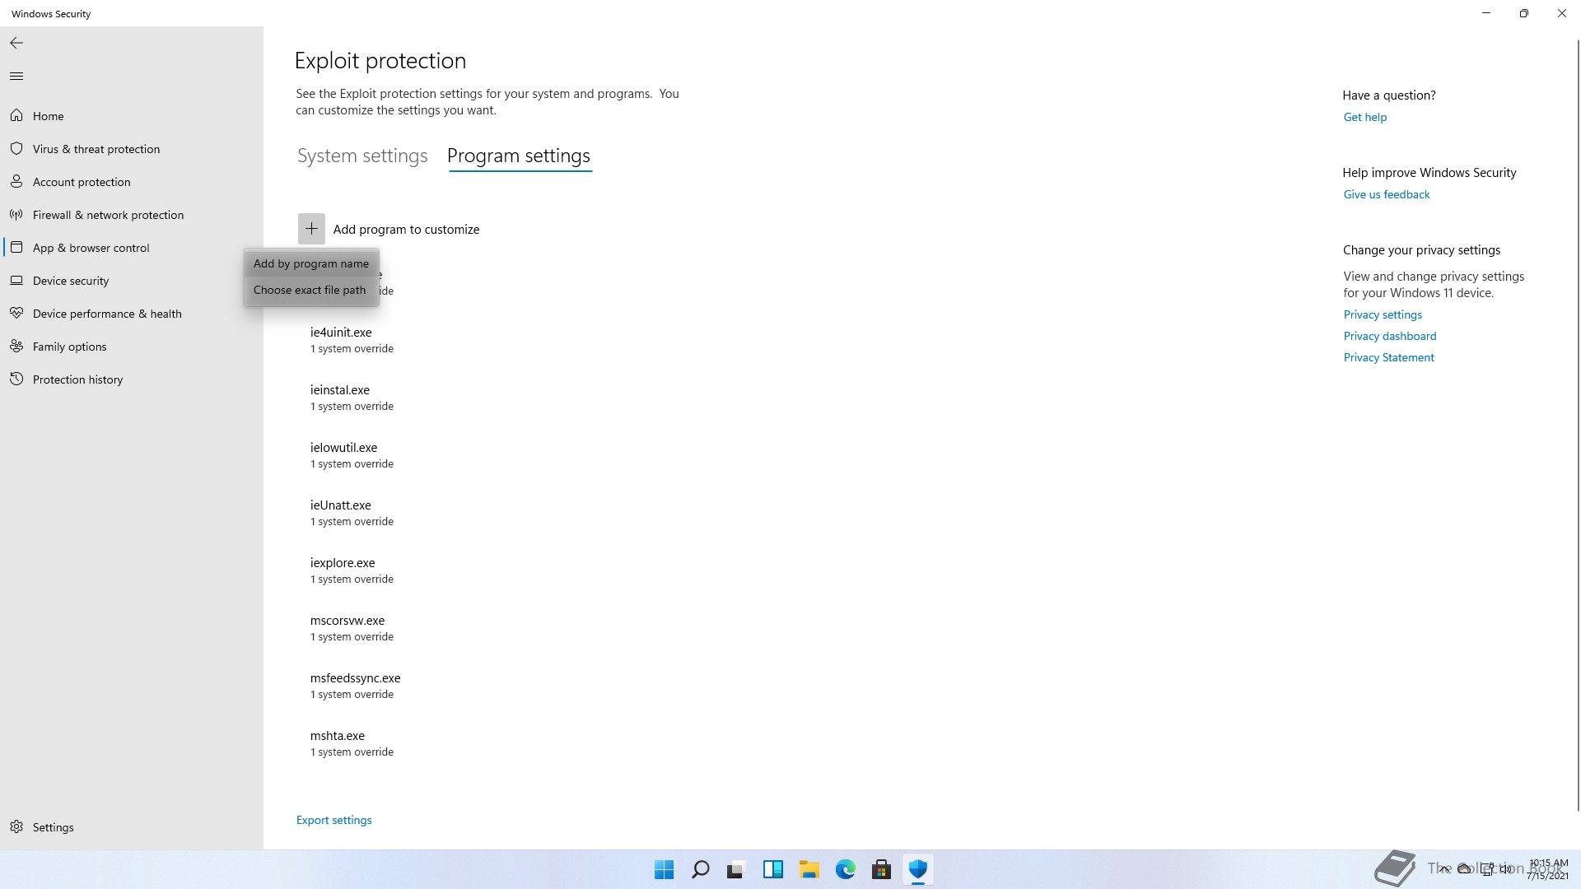This screenshot has width=1581, height=889.
Task: Expand msfeedssync.exe program entry
Action: click(x=355, y=686)
